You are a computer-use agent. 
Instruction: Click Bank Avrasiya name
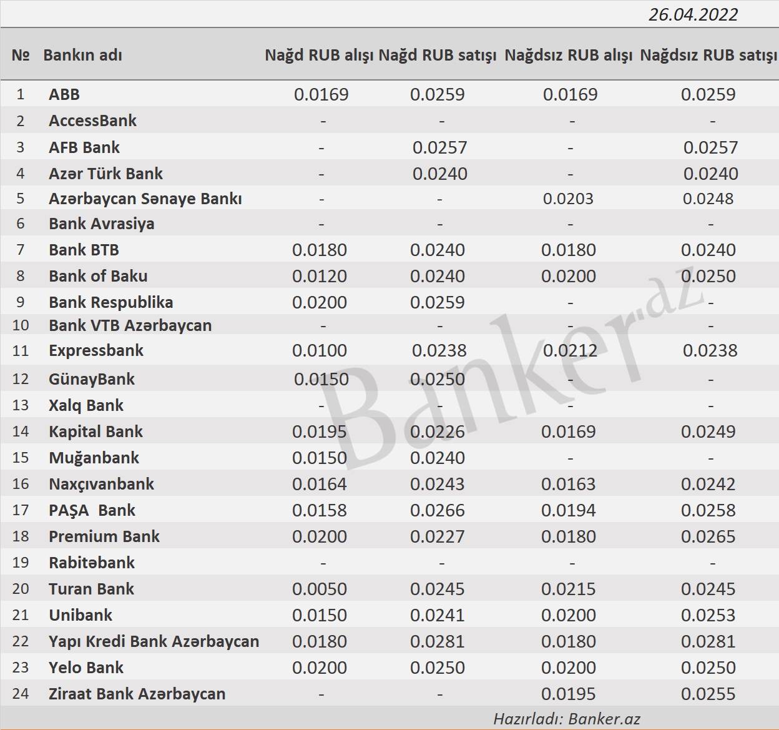tap(101, 224)
